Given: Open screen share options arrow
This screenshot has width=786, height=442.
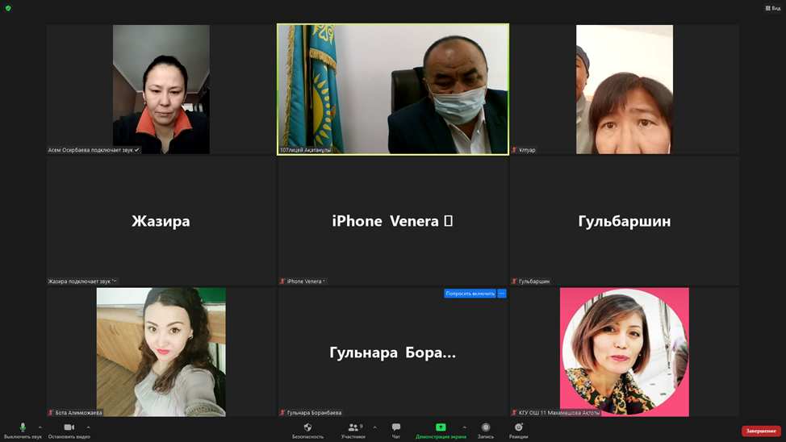Looking at the screenshot, I should pos(464,427).
